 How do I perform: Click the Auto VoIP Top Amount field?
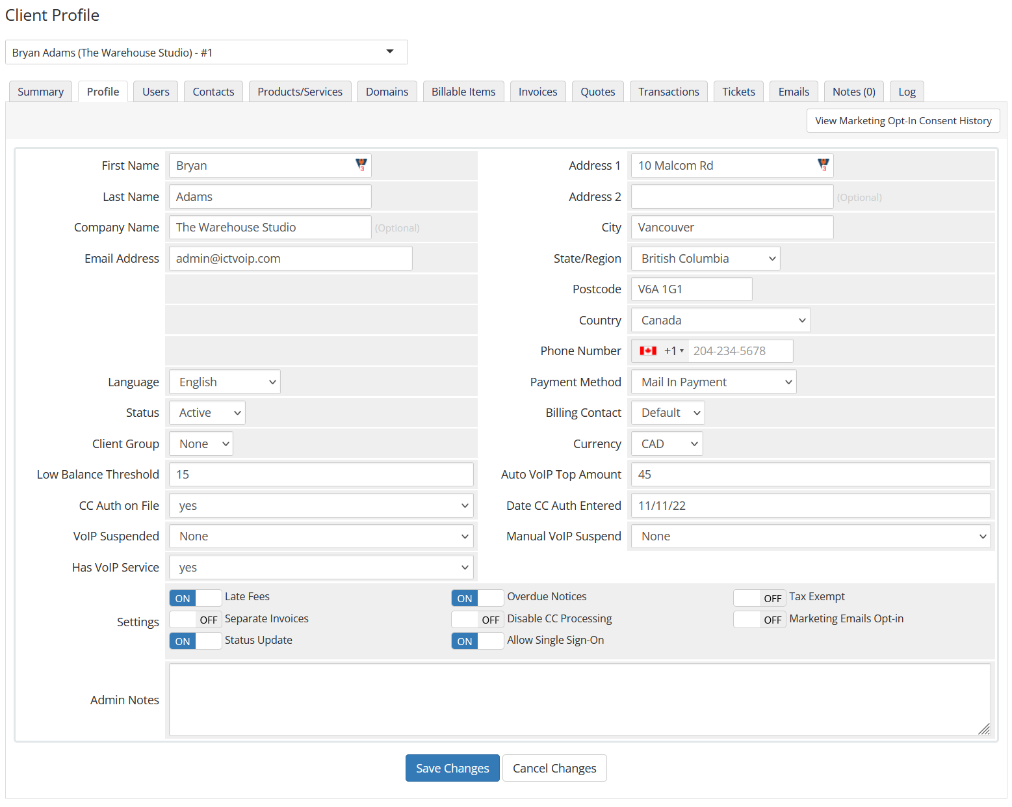point(811,474)
